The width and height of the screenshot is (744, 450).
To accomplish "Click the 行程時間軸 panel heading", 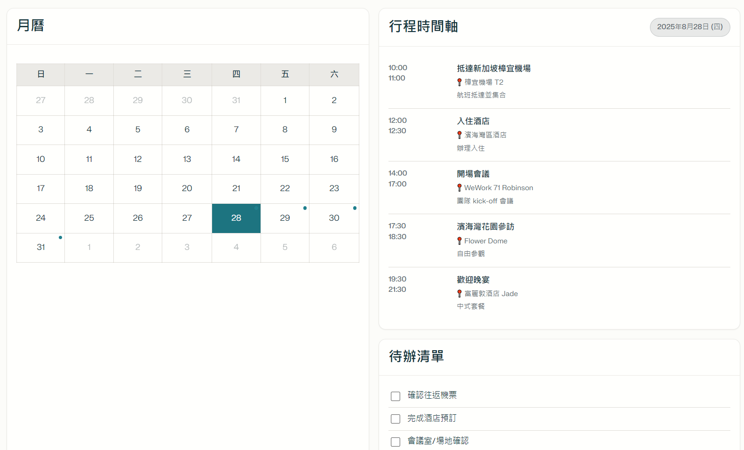I will (423, 26).
